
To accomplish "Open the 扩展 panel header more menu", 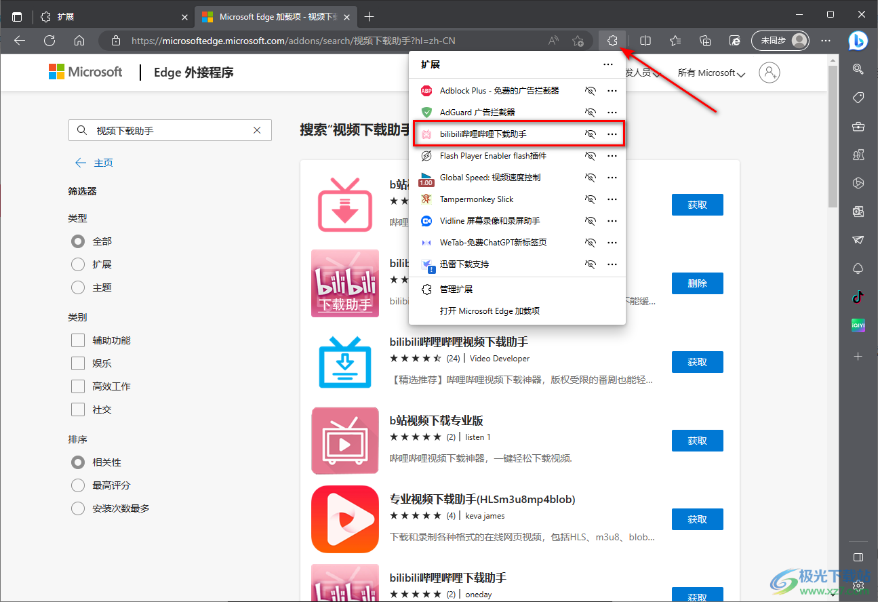I will pyautogui.click(x=608, y=64).
